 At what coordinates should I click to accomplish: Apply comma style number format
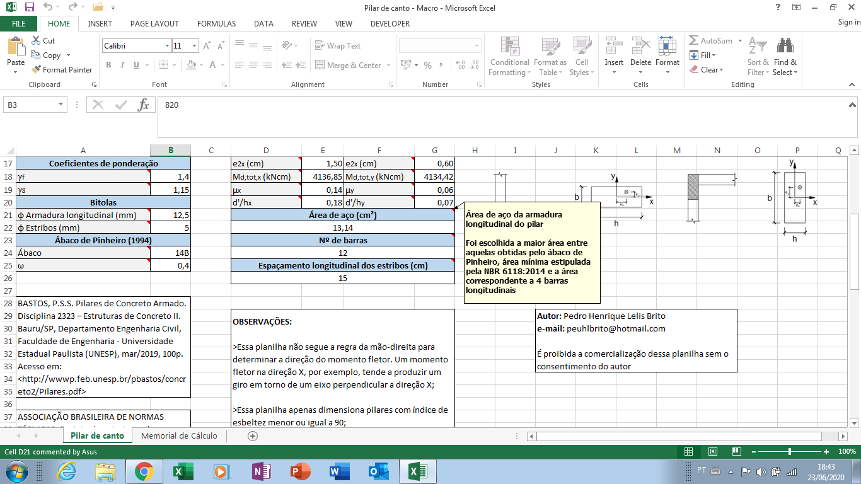(x=441, y=65)
